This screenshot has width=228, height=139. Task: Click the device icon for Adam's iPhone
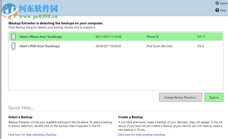pyautogui.click(x=13, y=37)
